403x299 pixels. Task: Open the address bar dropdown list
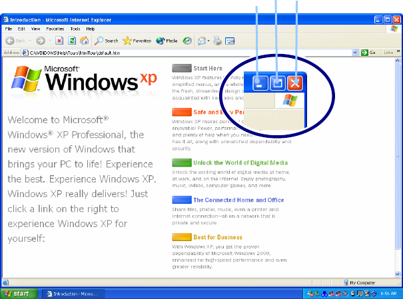point(355,53)
